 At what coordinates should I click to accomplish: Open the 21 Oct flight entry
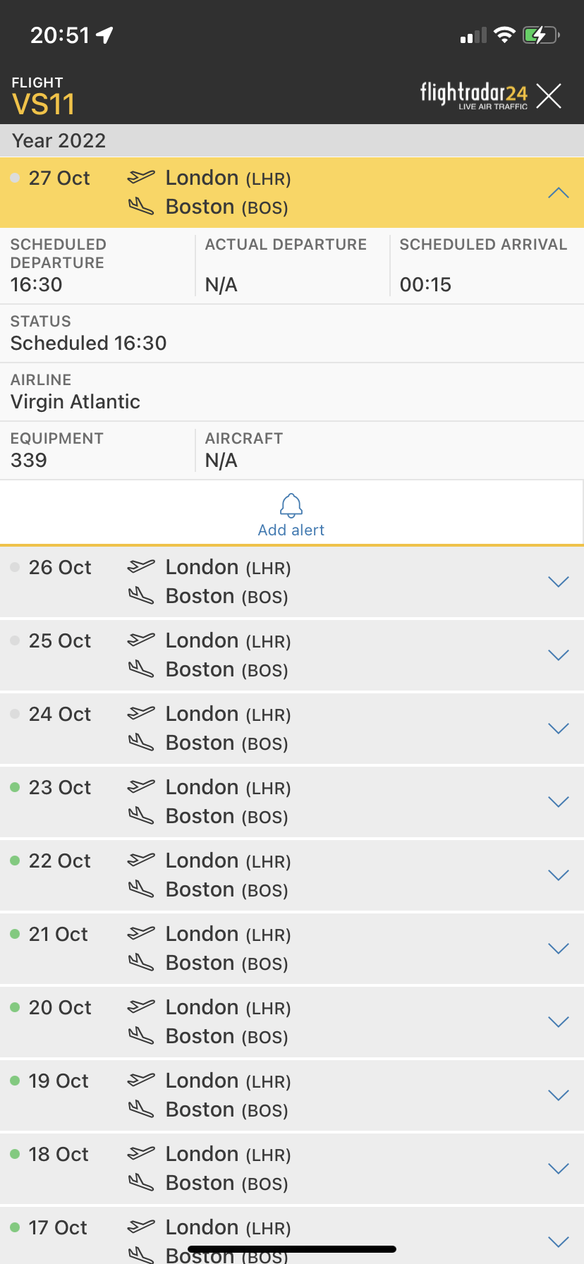point(292,948)
